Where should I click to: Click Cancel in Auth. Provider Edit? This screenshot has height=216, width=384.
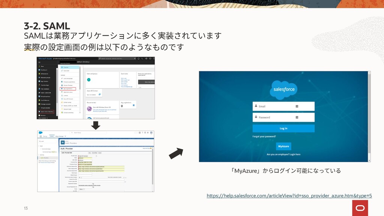100,153
